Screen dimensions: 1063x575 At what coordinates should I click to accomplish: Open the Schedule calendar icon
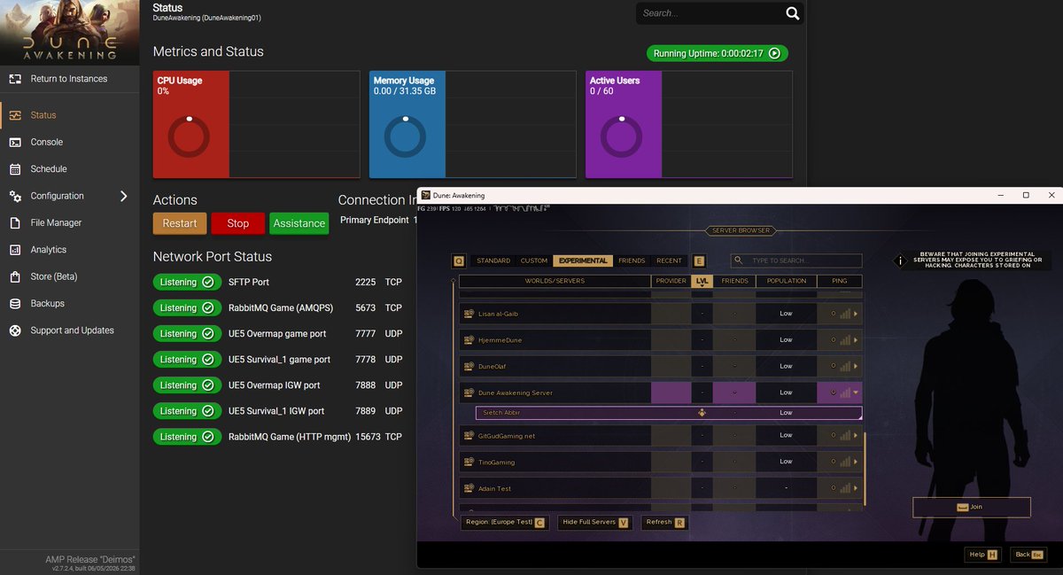(x=14, y=169)
